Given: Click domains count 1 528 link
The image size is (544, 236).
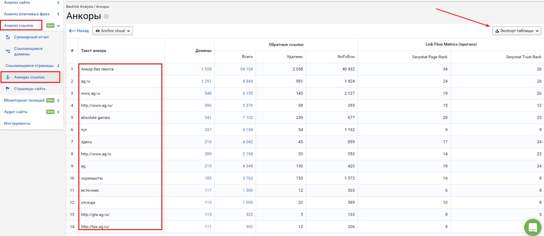Looking at the screenshot, I should pyautogui.click(x=206, y=69).
